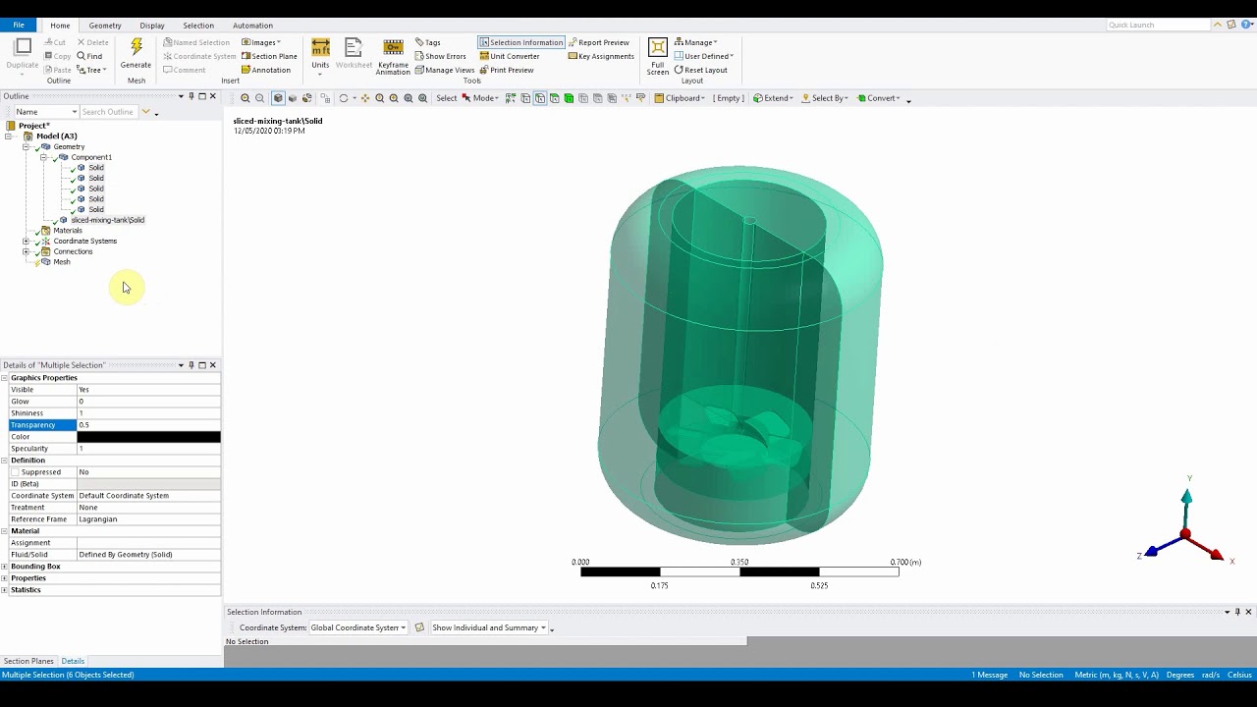Open the Extend dropdown

(773, 98)
